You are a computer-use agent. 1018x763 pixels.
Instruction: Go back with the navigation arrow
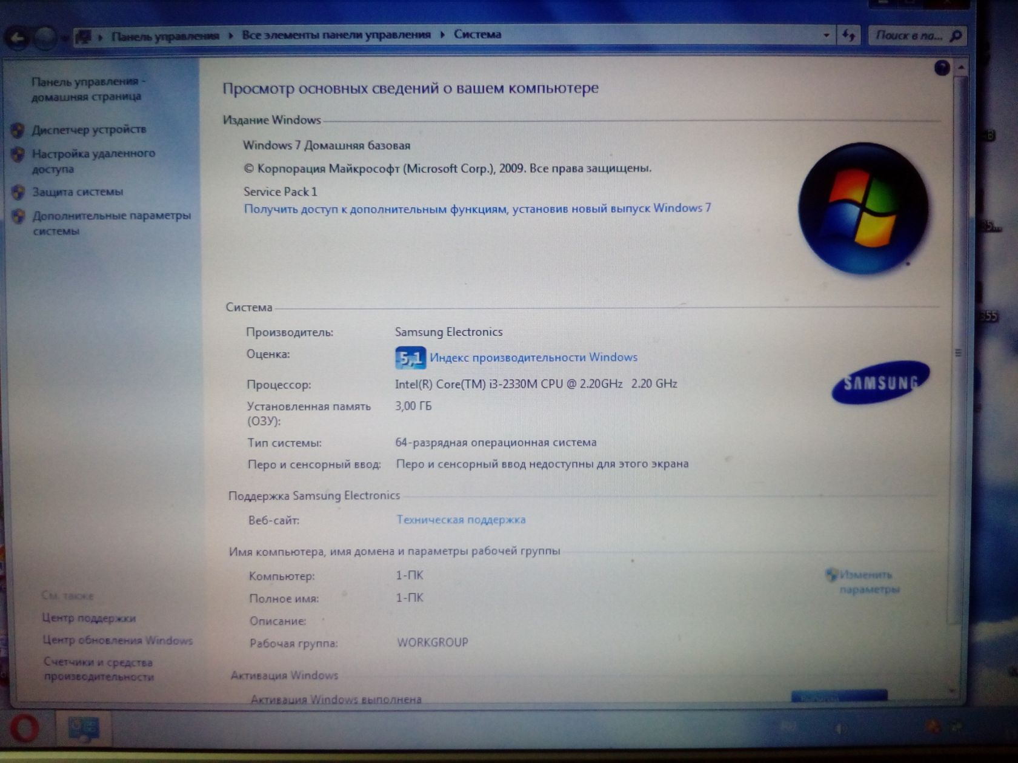pos(18,39)
